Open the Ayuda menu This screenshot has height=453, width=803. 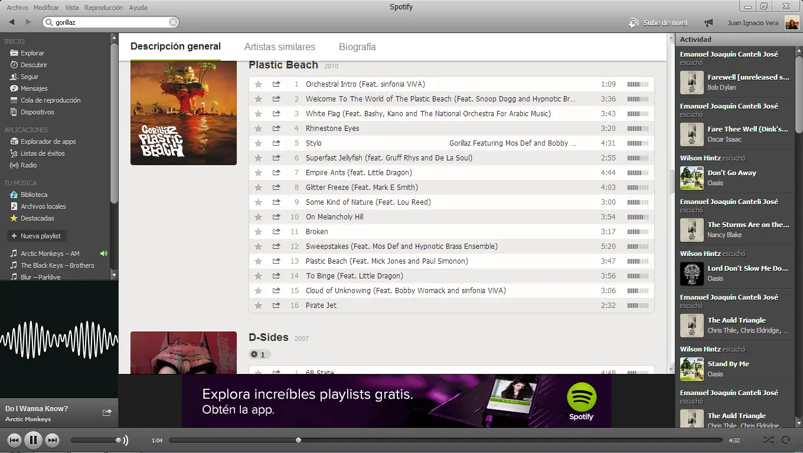point(138,8)
